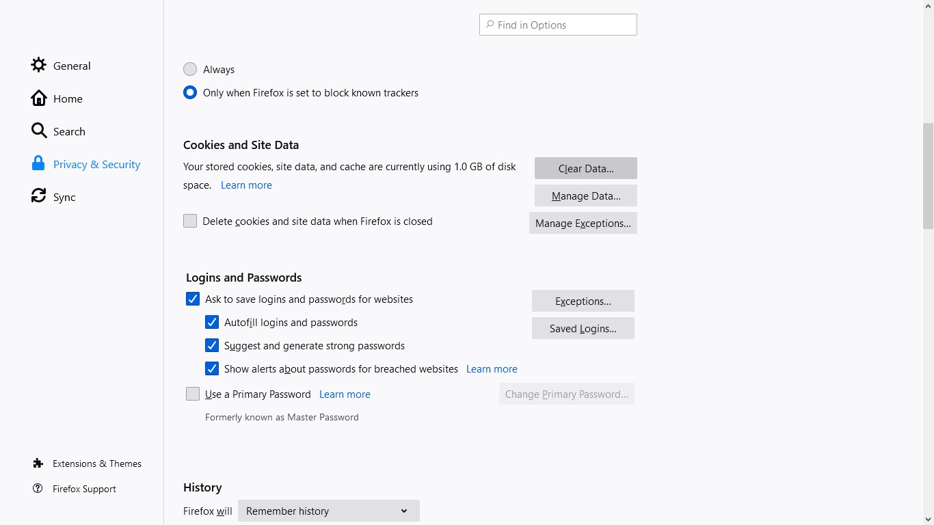This screenshot has width=934, height=525.
Task: Click the Firefox Support question mark icon
Action: [38, 489]
